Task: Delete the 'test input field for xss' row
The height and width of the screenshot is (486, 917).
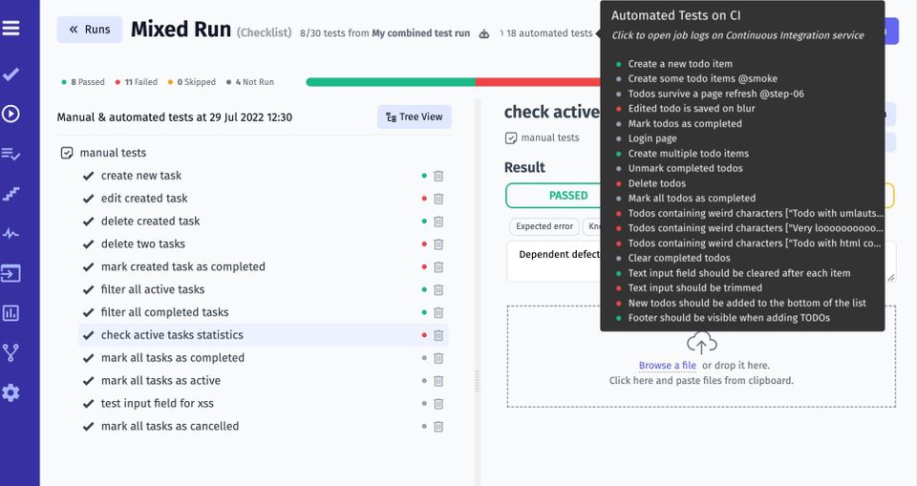Action: point(438,404)
